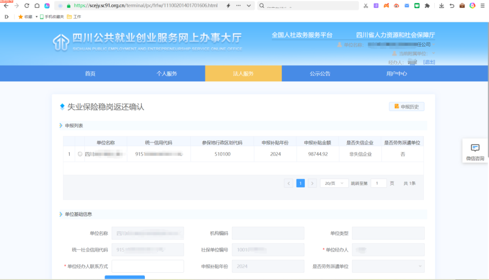The image size is (489, 280).
Task: Open the scissors screenshot tool
Action: [x=365, y=6]
